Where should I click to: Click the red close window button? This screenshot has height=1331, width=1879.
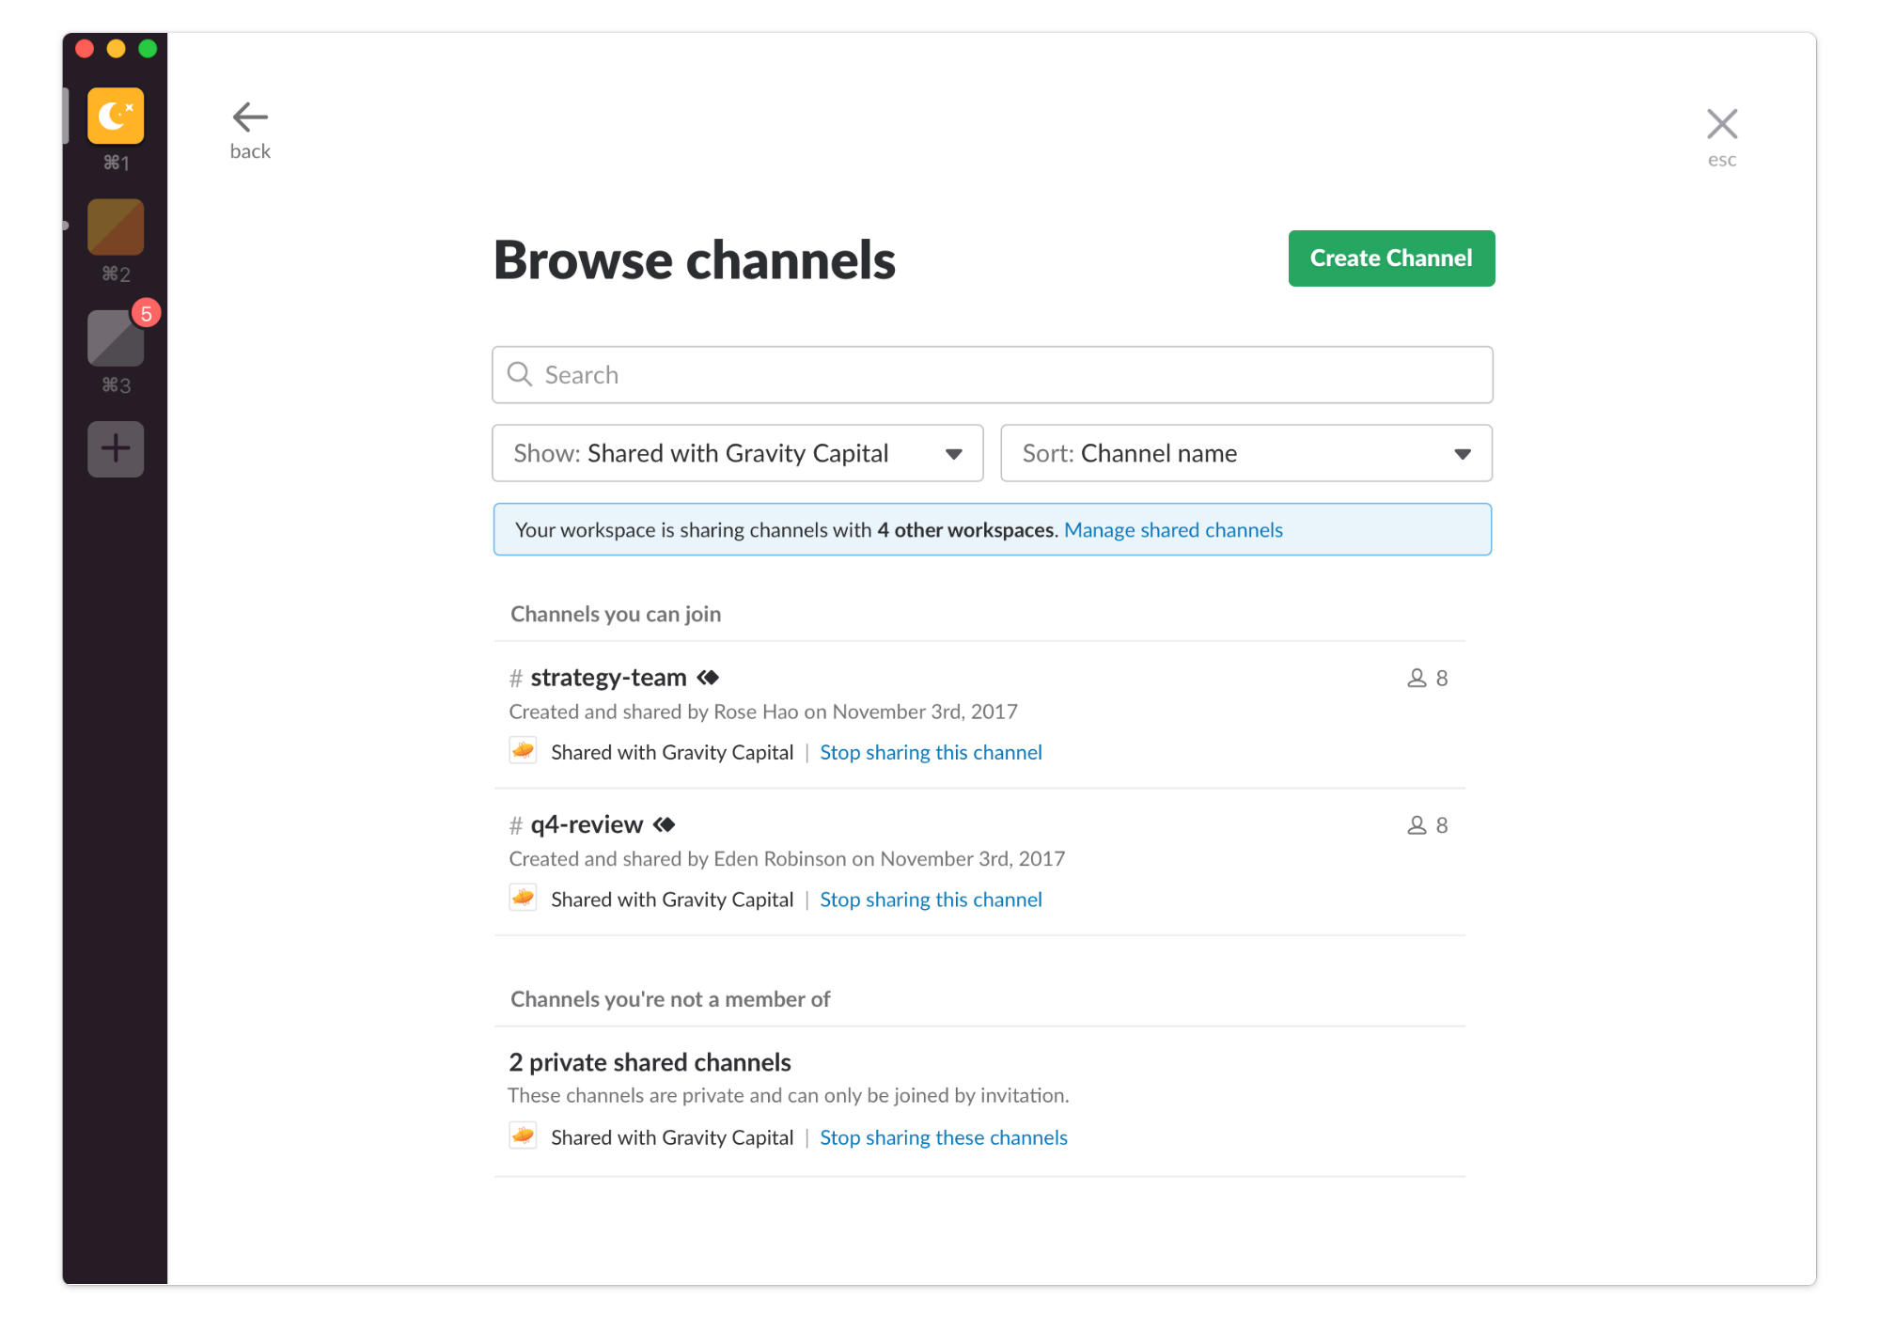[85, 49]
